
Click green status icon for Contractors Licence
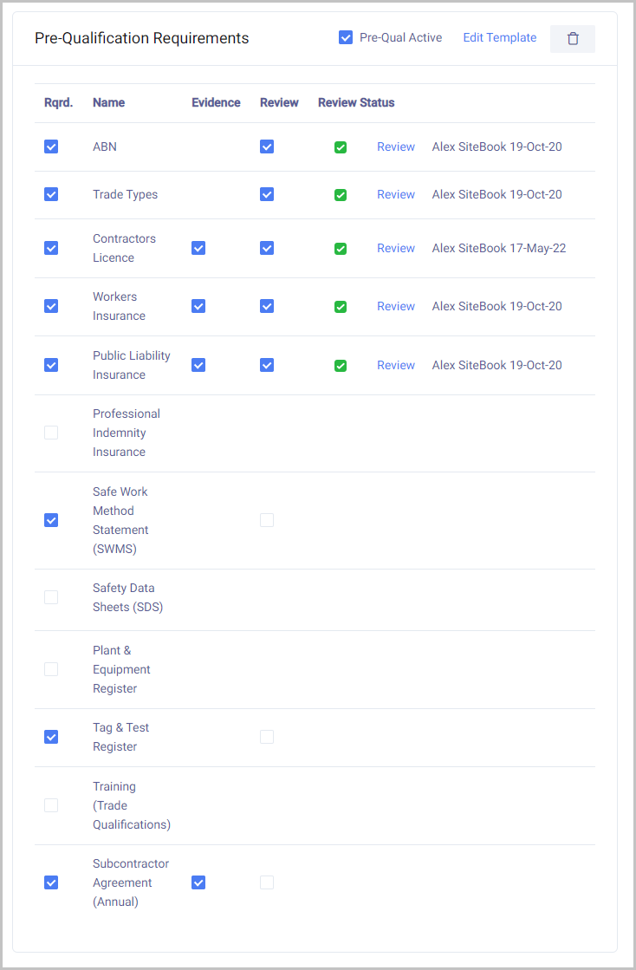341,249
